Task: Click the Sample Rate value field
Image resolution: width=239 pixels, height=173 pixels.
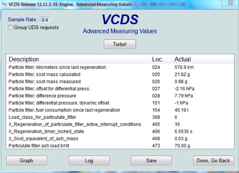Action: pos(45,20)
